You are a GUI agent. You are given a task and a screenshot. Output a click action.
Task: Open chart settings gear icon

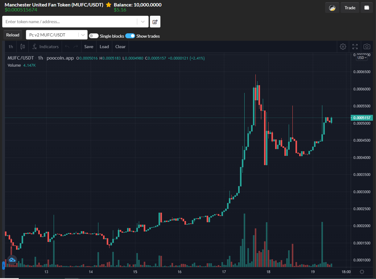(343, 47)
